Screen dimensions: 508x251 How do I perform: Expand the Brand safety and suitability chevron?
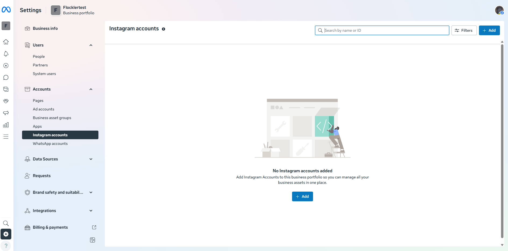(91, 192)
